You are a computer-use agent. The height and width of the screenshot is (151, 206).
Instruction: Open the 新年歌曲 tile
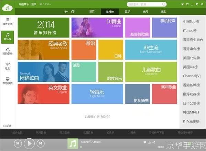coord(164,94)
